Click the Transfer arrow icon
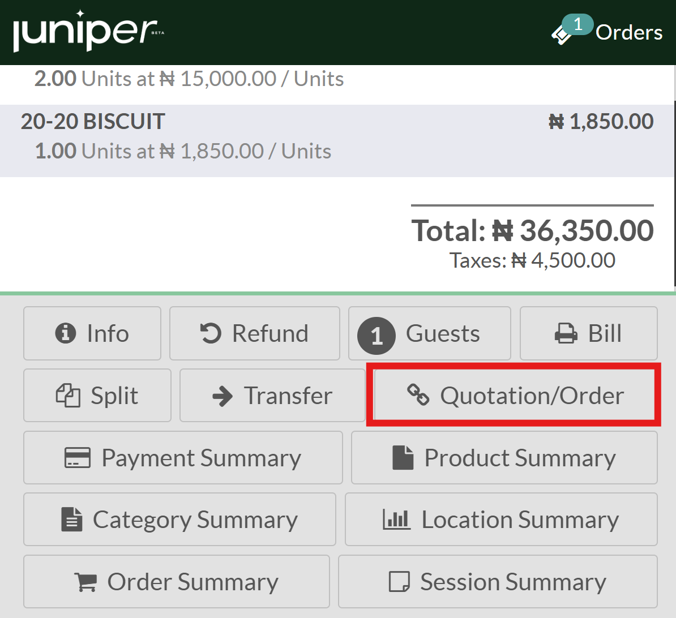Viewport: 676px width, 618px height. (x=223, y=396)
